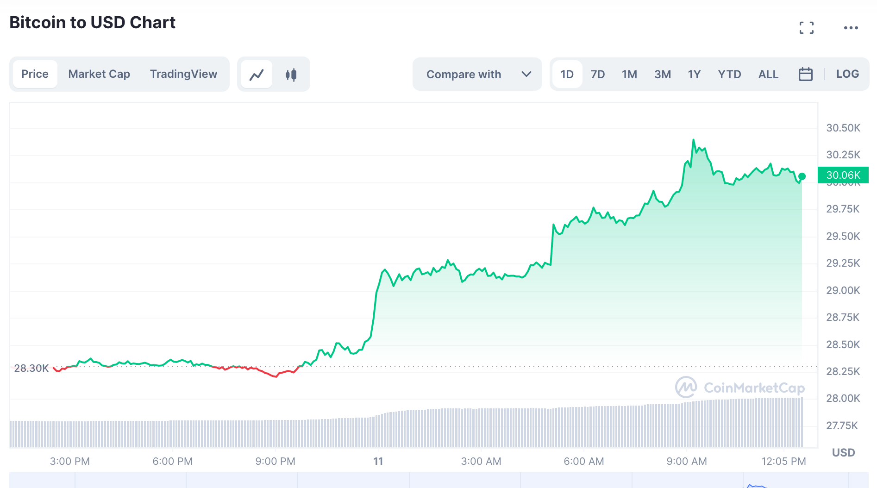The width and height of the screenshot is (877, 488).
Task: Open the fullscreen chart view icon
Action: (x=806, y=28)
